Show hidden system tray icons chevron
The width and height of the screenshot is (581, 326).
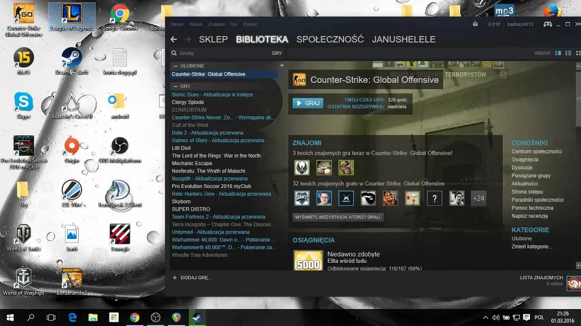pyautogui.click(x=485, y=318)
